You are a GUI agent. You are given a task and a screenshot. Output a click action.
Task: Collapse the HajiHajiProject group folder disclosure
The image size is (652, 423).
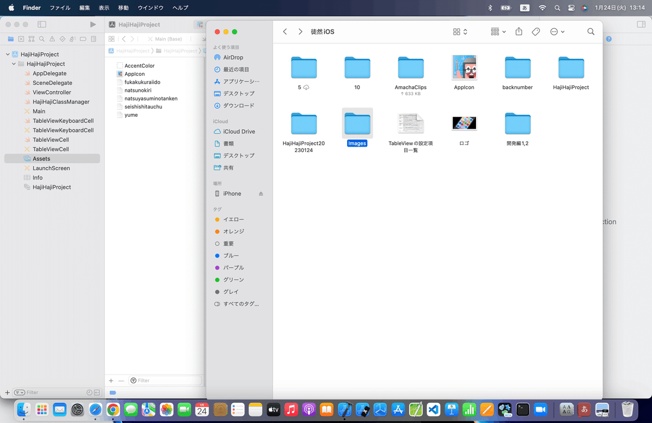tap(14, 64)
